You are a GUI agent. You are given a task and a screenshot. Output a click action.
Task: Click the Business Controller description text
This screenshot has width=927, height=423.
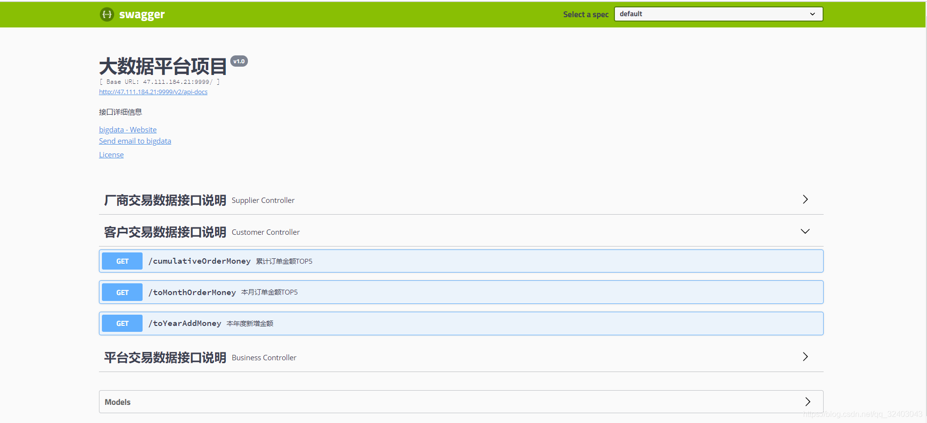pyautogui.click(x=264, y=357)
